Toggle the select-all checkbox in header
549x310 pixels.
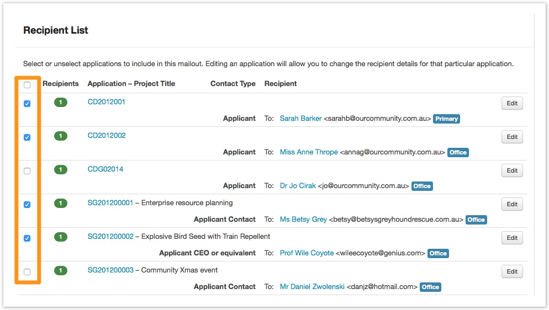pos(27,85)
